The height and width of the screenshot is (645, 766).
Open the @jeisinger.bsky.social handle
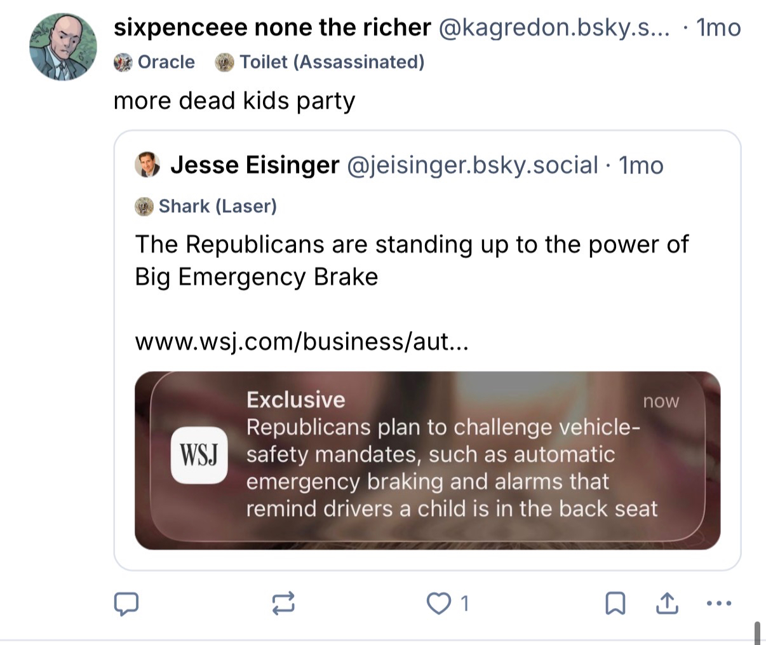(472, 165)
